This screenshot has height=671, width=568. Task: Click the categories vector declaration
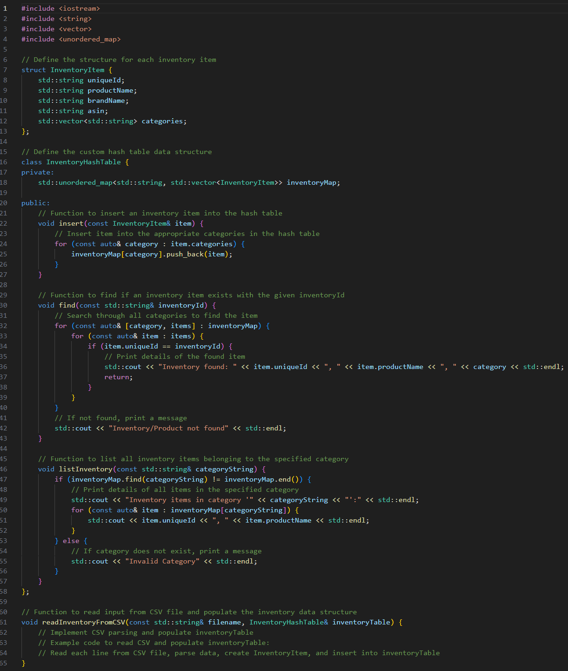(x=163, y=121)
